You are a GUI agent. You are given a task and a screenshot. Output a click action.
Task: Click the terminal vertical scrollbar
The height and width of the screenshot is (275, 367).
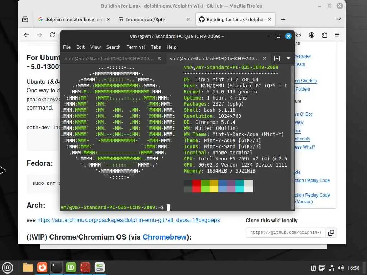click(292, 137)
